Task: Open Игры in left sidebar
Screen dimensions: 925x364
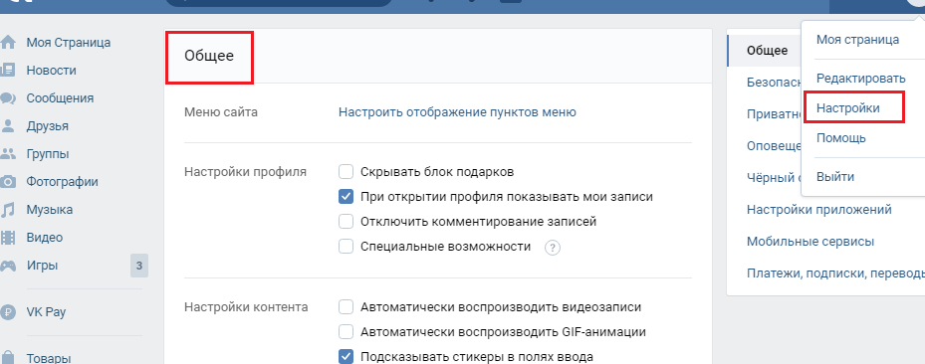Action: pos(42,266)
